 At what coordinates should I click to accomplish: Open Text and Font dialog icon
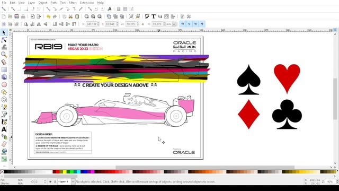(x=154, y=16)
